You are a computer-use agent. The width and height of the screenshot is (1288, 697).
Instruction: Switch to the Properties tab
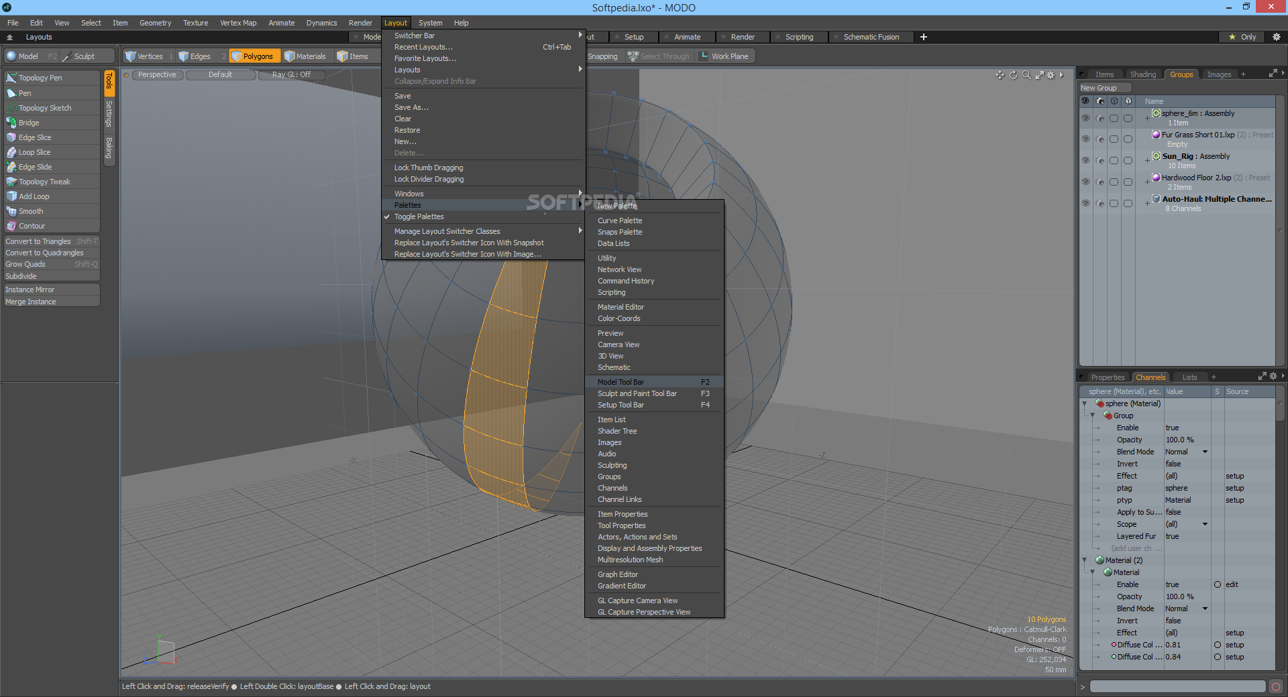(x=1108, y=377)
